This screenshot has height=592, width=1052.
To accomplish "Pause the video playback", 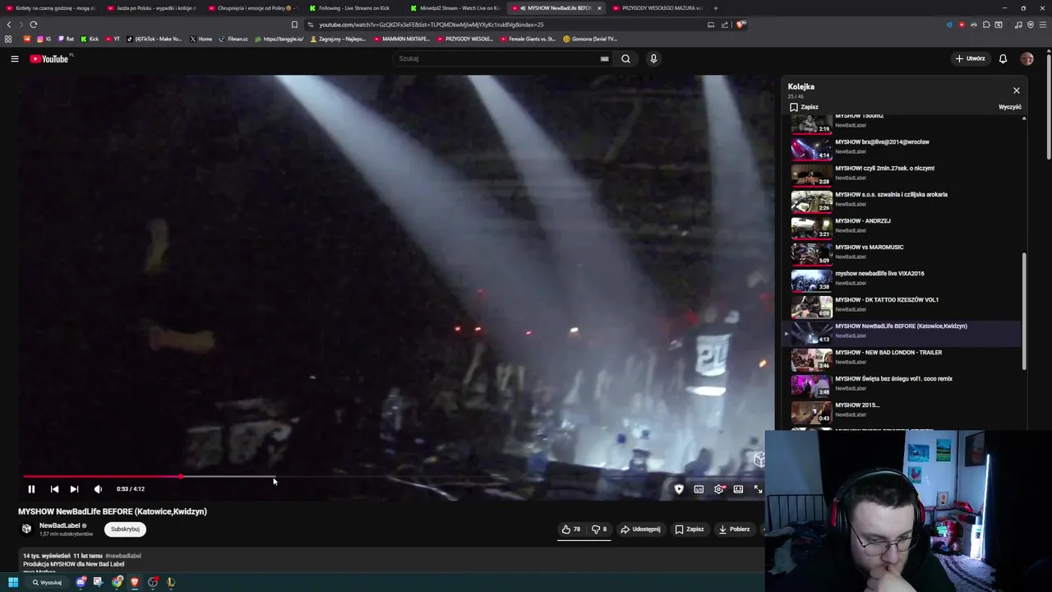I will click(31, 488).
